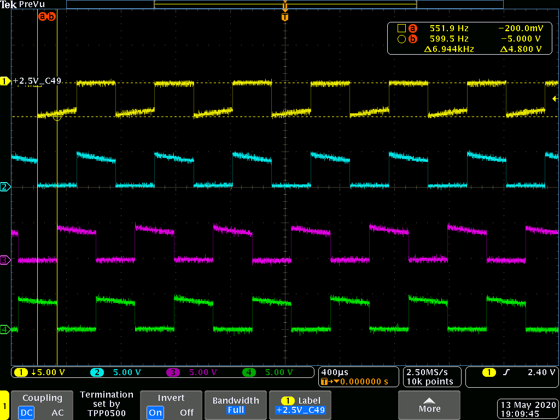Screen dimensions: 560x420
Task: Click channel 4 scale 5.00 V readout
Action: click(x=279, y=372)
